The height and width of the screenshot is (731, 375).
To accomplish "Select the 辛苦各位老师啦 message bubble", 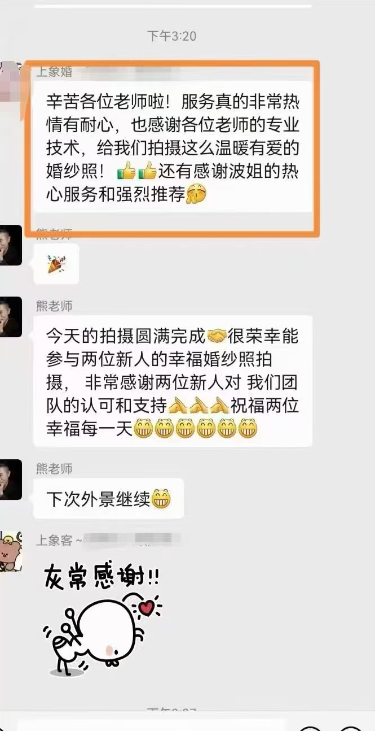I will click(173, 146).
